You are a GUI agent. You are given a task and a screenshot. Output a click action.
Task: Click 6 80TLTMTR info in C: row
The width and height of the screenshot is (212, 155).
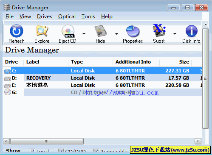(x=130, y=71)
